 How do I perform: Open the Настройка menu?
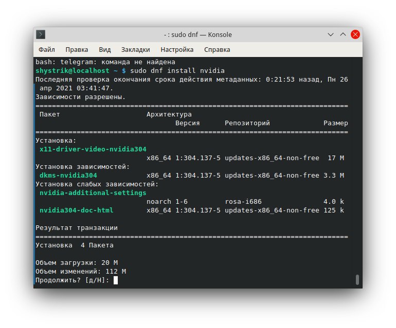coord(177,50)
